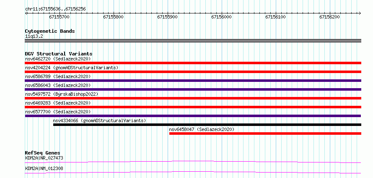
Task: Click the DGV Structural Variants track heading
Action: coord(59,54)
